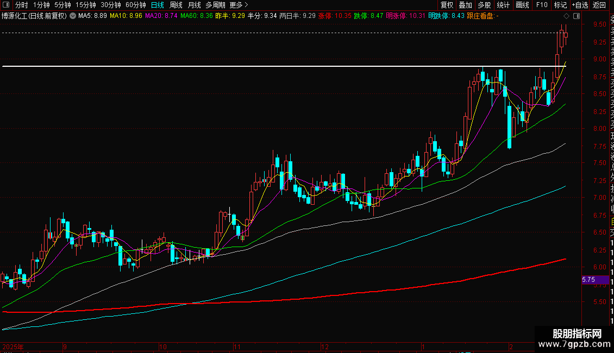
Task: Click month 11 marker on time axis
Action: (237, 346)
